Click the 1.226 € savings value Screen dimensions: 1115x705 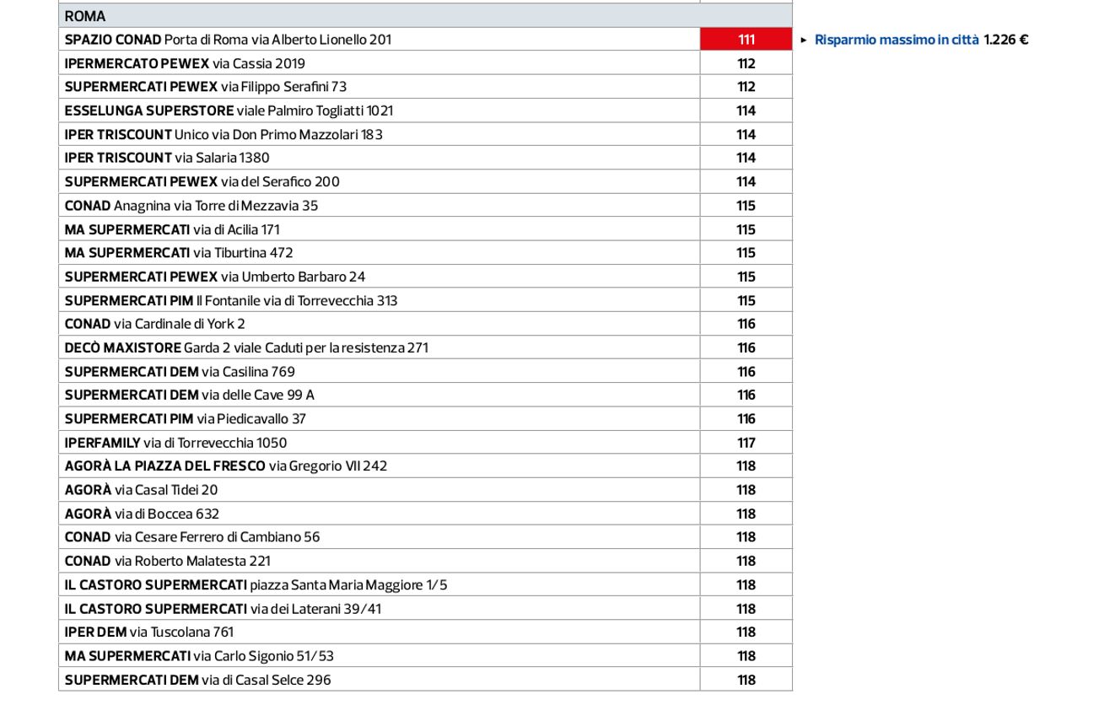click(x=1006, y=40)
